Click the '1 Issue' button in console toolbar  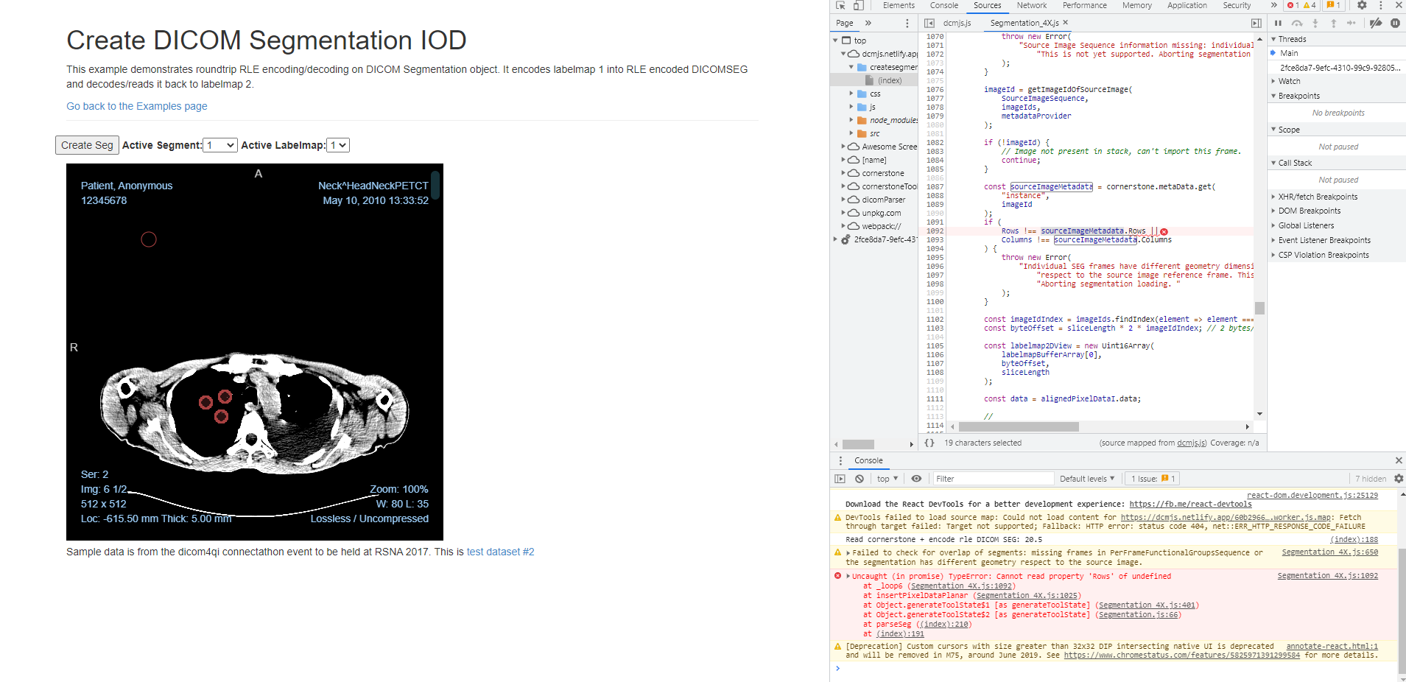click(1153, 479)
